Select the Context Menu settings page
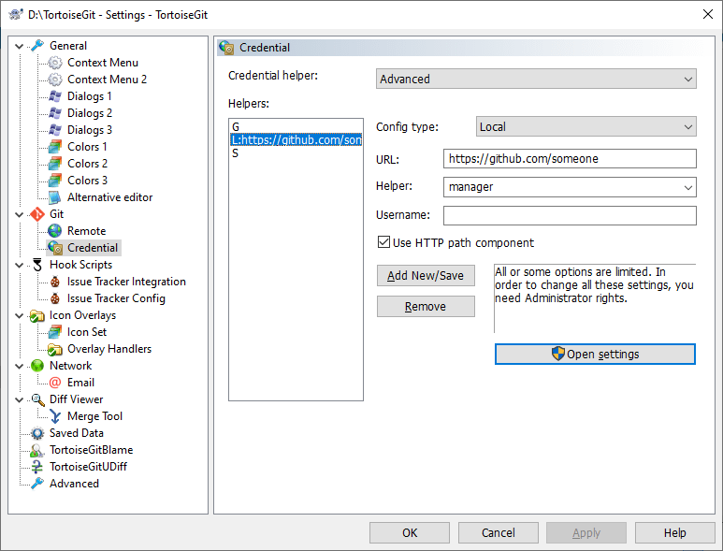723x551 pixels. pos(102,63)
